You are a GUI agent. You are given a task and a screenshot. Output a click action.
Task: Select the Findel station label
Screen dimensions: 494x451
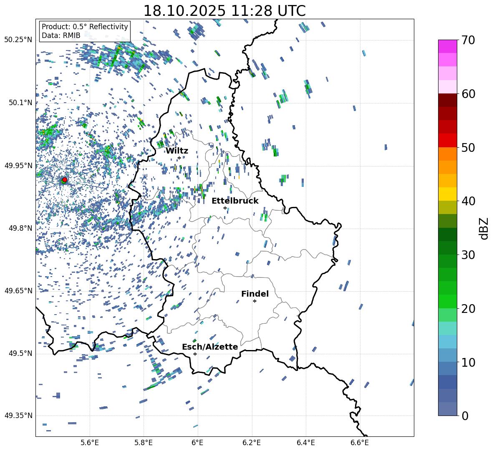click(x=255, y=294)
